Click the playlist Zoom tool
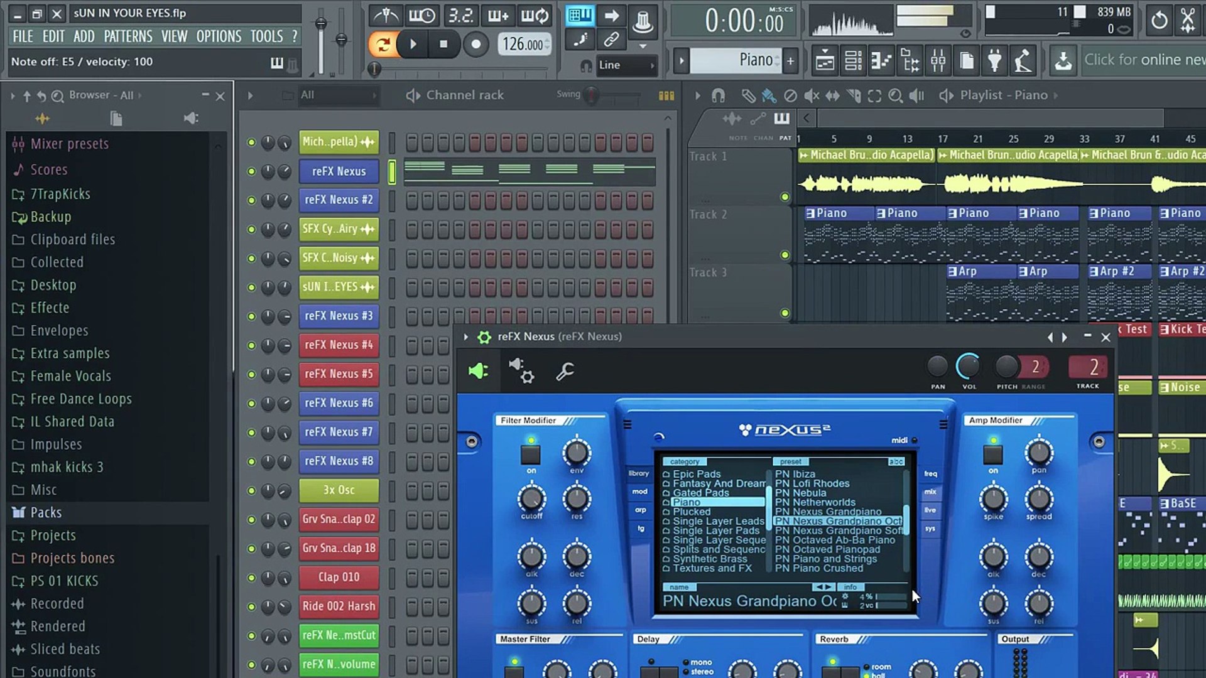 click(896, 95)
